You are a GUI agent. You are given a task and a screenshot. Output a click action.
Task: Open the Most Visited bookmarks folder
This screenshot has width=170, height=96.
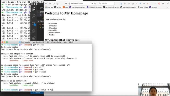[143, 7]
